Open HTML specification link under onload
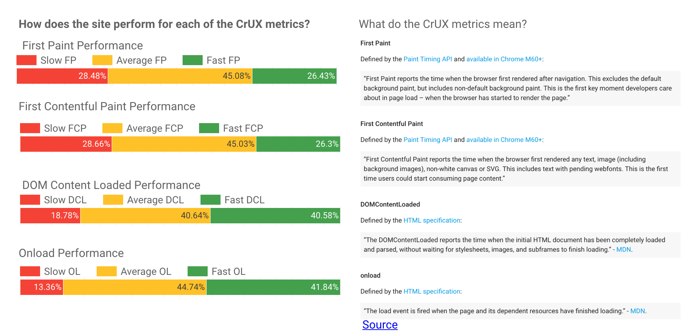The image size is (691, 335). (432, 291)
